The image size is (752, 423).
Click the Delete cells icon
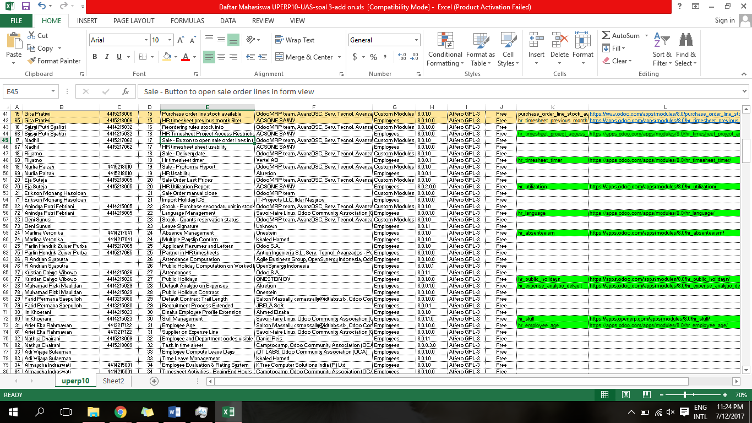point(559,40)
